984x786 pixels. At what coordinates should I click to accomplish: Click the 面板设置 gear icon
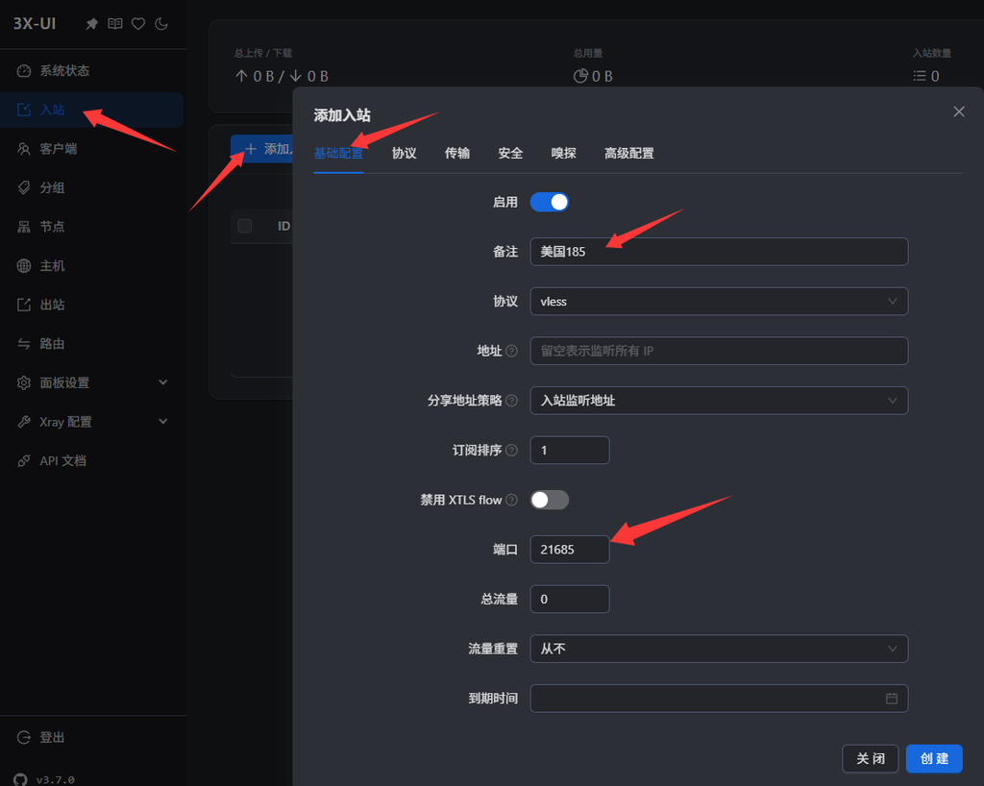coord(24,382)
